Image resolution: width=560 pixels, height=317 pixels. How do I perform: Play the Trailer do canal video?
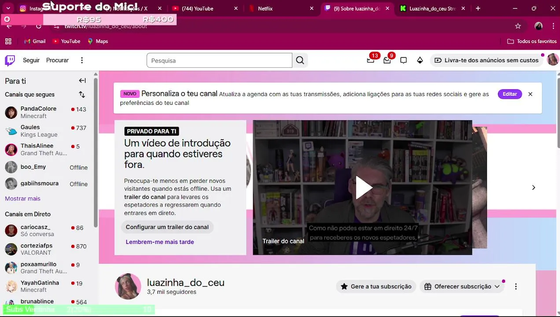pyautogui.click(x=363, y=188)
